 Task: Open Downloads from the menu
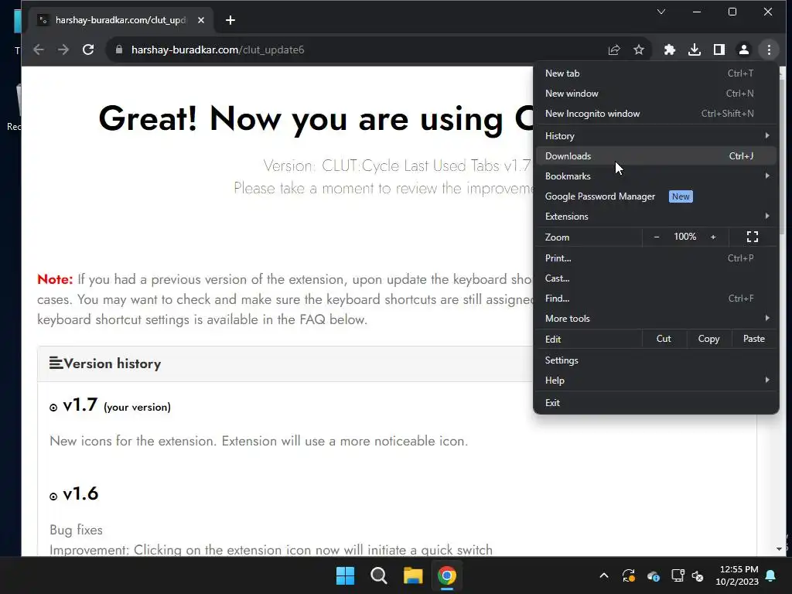tap(656, 156)
